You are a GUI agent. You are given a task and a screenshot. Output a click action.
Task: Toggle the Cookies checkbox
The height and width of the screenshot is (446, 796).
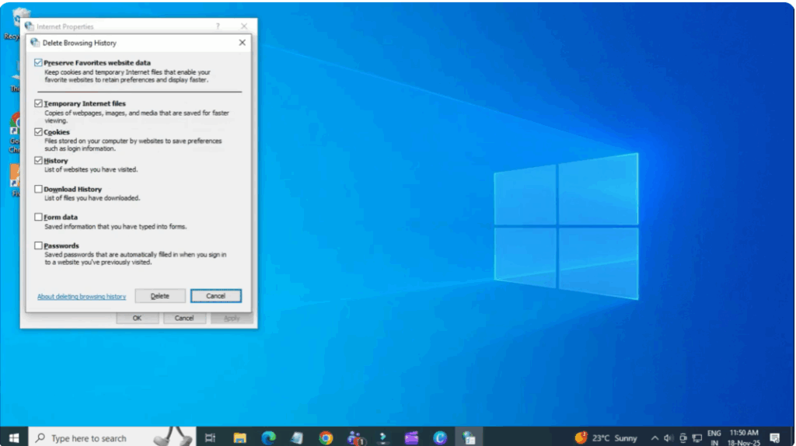click(x=38, y=132)
